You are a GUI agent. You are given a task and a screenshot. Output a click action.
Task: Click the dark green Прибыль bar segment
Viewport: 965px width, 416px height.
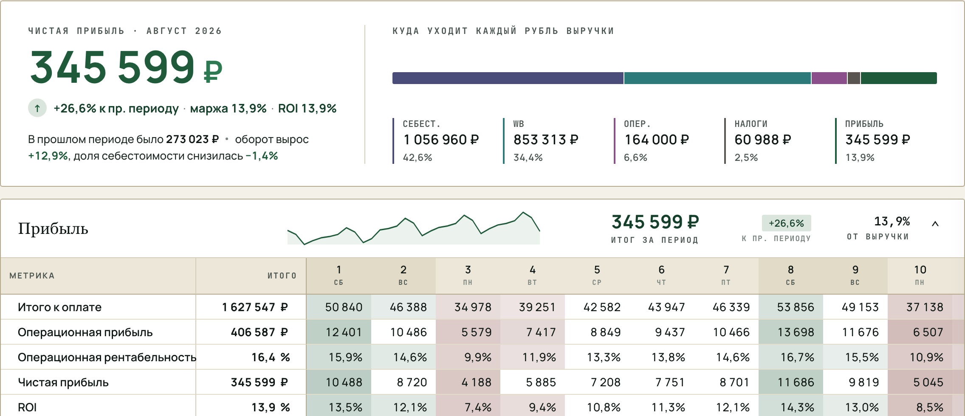click(899, 78)
